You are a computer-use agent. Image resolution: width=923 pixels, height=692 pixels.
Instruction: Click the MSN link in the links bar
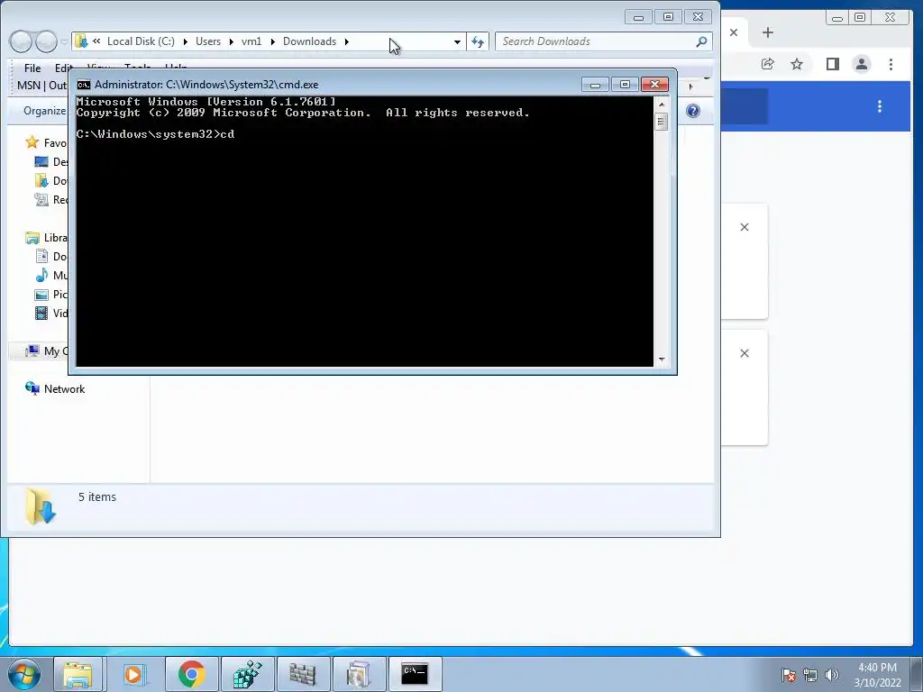29,86
